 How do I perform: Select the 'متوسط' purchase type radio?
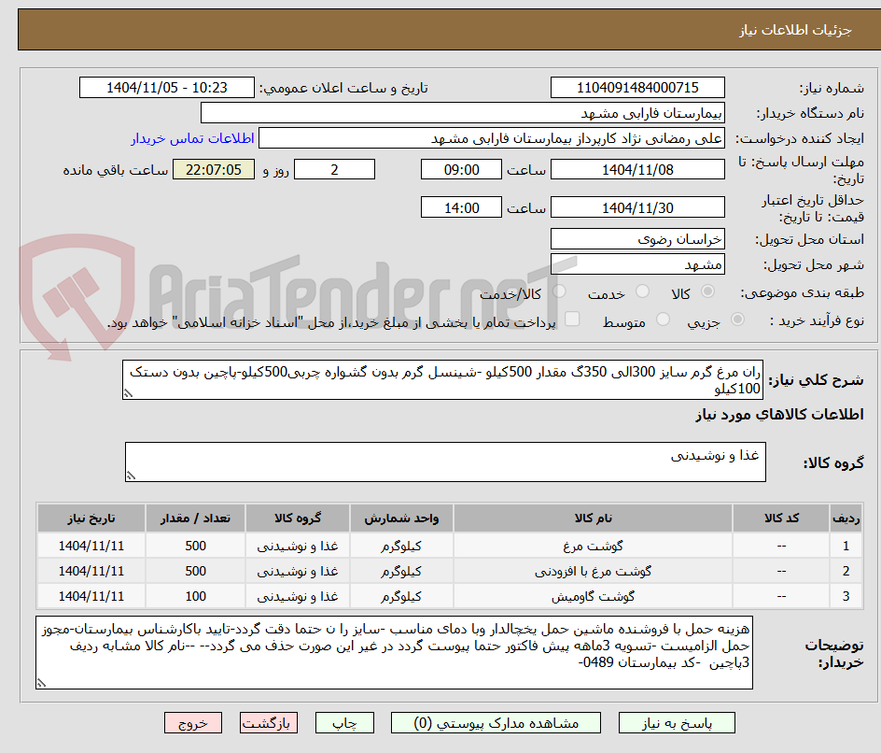[663, 320]
